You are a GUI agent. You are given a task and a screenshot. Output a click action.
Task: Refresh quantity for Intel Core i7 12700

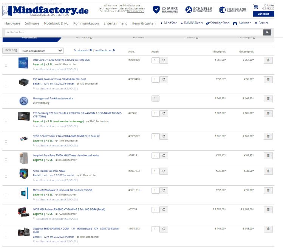[x=164, y=60]
